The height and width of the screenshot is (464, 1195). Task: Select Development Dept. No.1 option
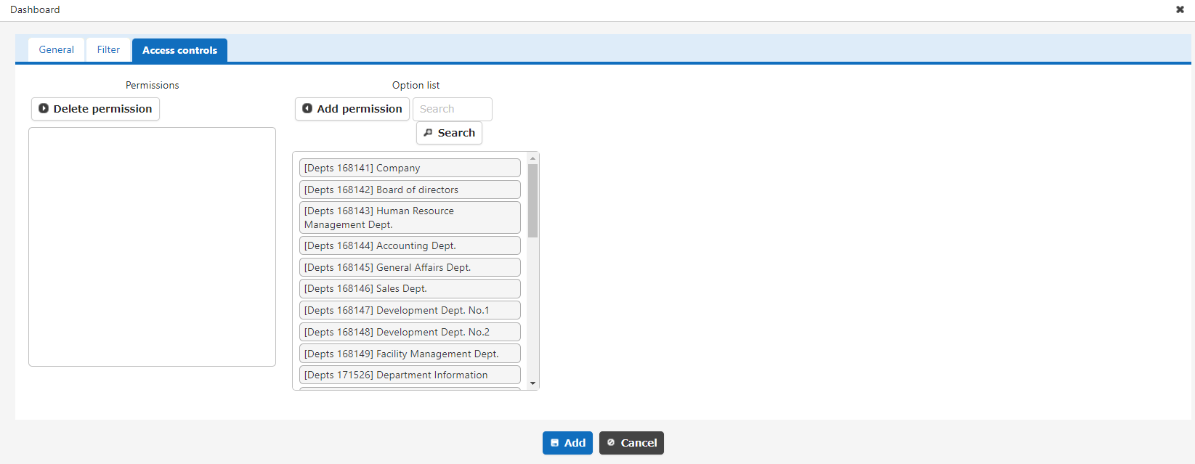point(410,310)
